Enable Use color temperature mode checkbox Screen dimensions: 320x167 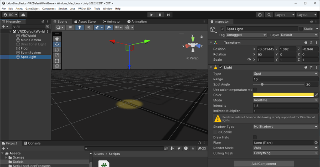click(255, 90)
